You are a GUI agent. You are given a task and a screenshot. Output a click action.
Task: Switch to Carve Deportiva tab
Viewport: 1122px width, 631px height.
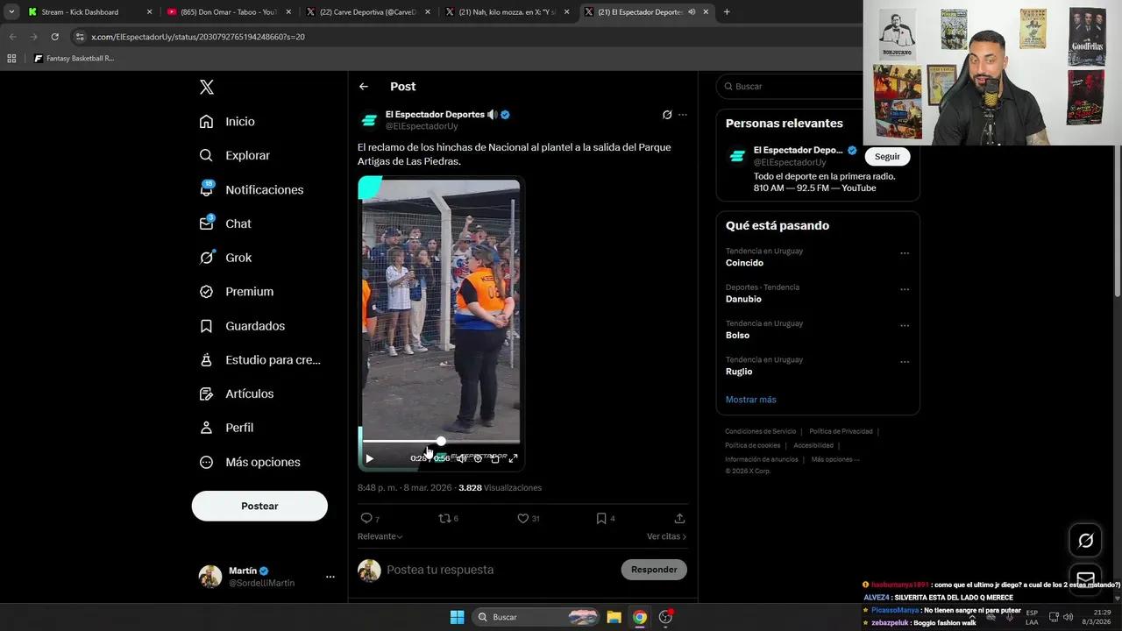point(367,12)
